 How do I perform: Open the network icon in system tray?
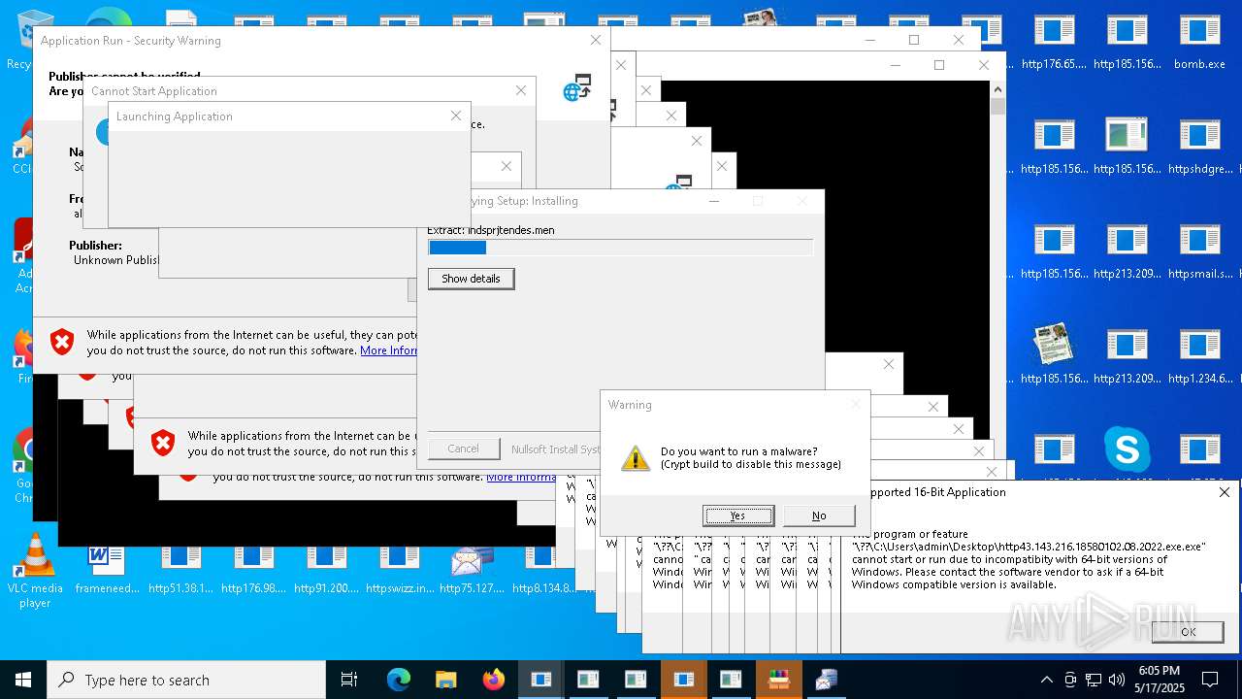coord(1094,680)
